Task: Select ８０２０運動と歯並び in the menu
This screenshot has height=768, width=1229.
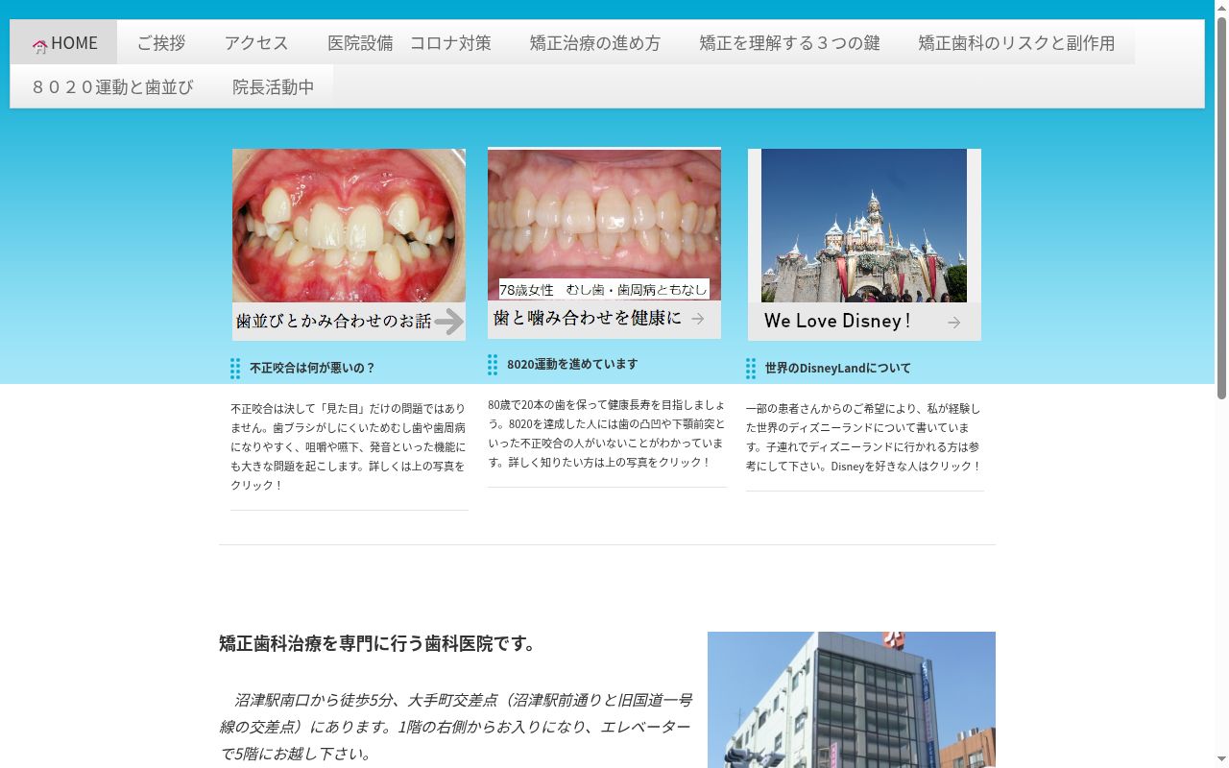Action: coord(112,87)
